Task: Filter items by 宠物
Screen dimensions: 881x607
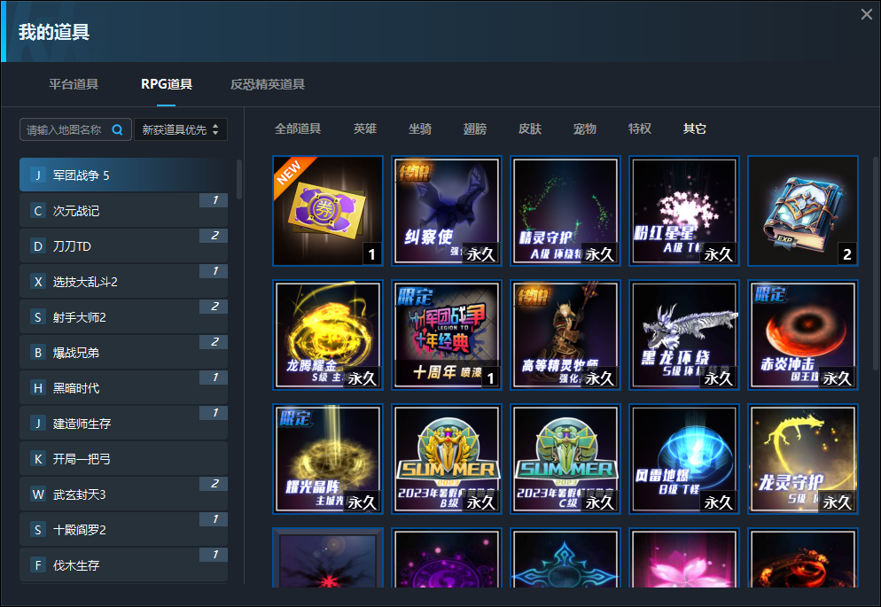Action: pos(584,128)
